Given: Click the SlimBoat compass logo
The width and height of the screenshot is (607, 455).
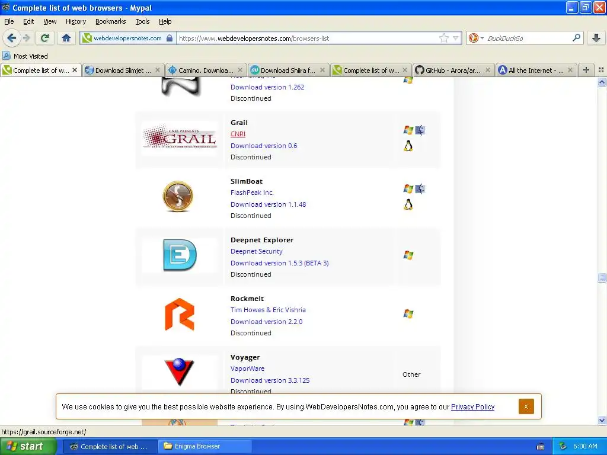Looking at the screenshot, I should 178,196.
